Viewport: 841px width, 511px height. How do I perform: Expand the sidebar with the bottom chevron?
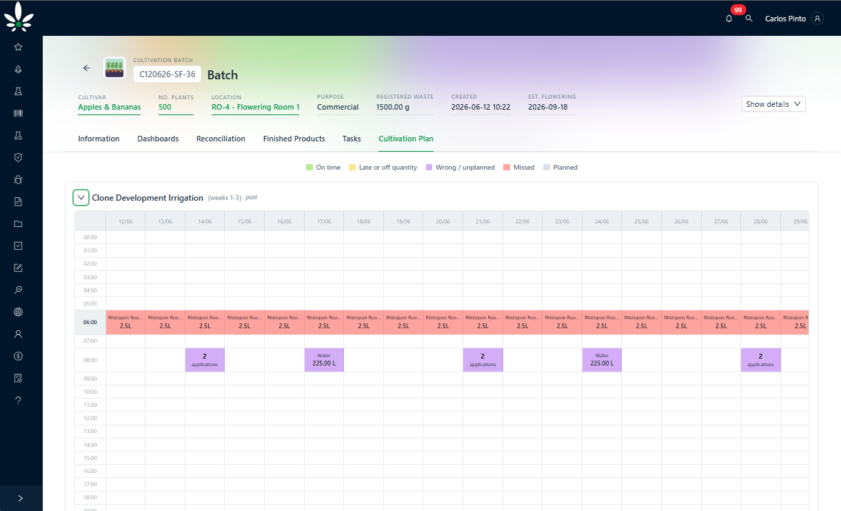[21, 498]
